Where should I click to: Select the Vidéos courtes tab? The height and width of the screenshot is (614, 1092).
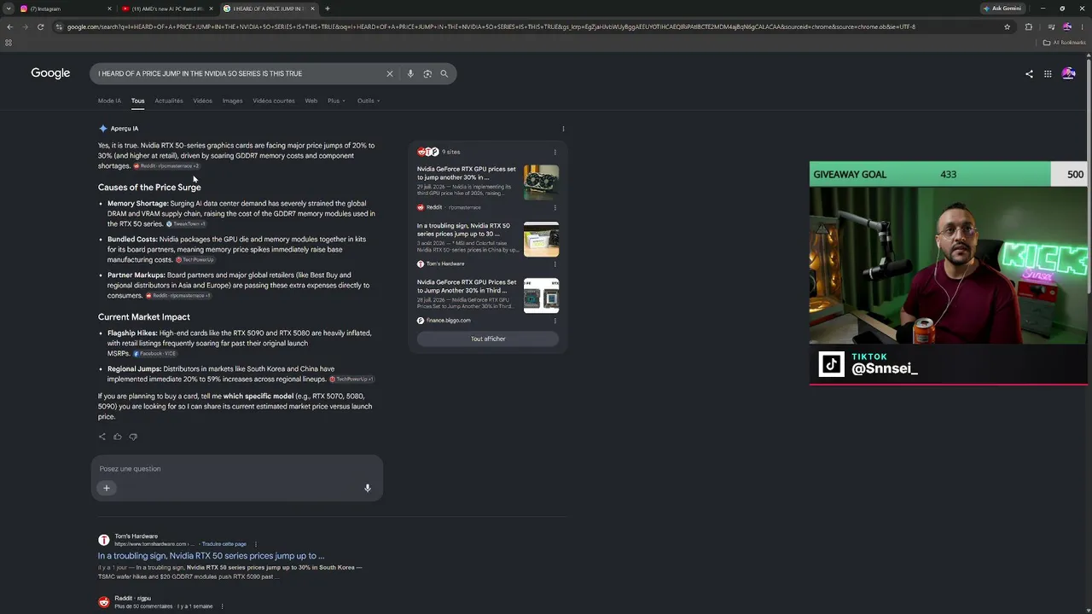click(274, 101)
